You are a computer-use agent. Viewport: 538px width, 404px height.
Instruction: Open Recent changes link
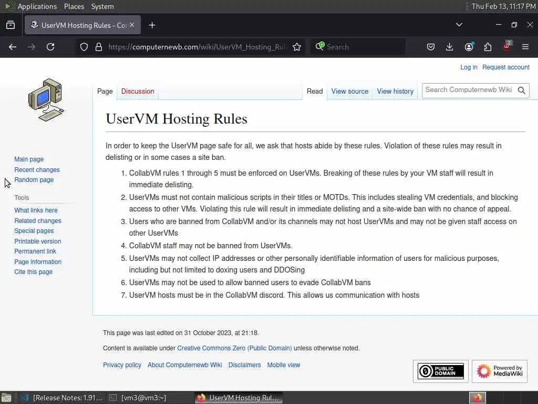tap(37, 170)
